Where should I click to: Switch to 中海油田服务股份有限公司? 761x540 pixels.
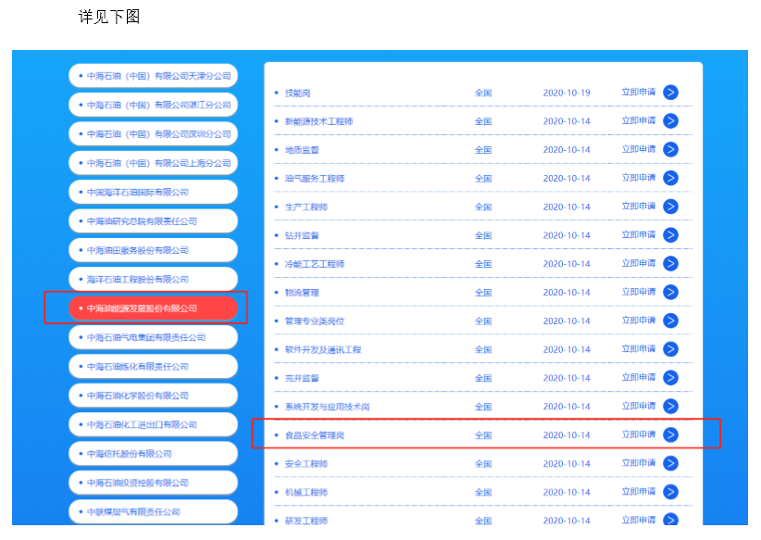click(x=153, y=250)
